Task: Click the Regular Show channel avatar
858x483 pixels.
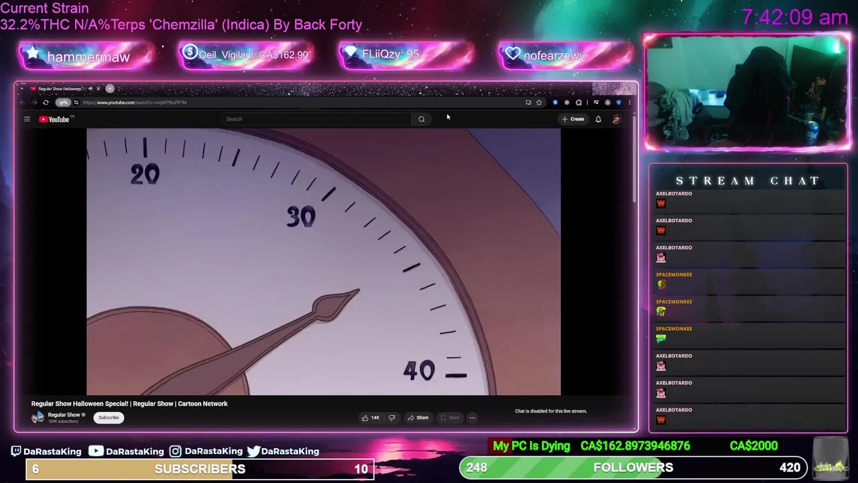Action: (x=38, y=417)
